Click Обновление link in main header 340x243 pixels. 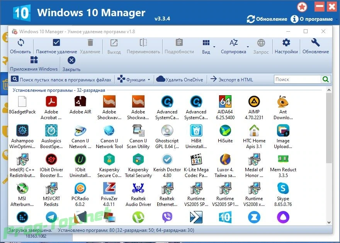267,19
